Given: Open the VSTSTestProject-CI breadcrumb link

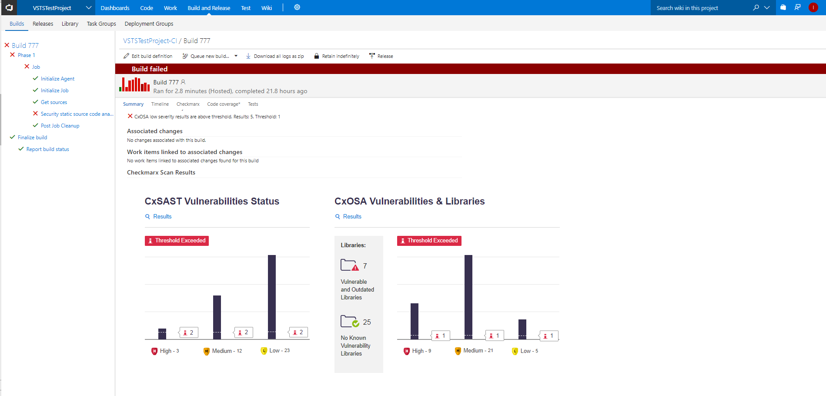Looking at the screenshot, I should click(x=149, y=40).
